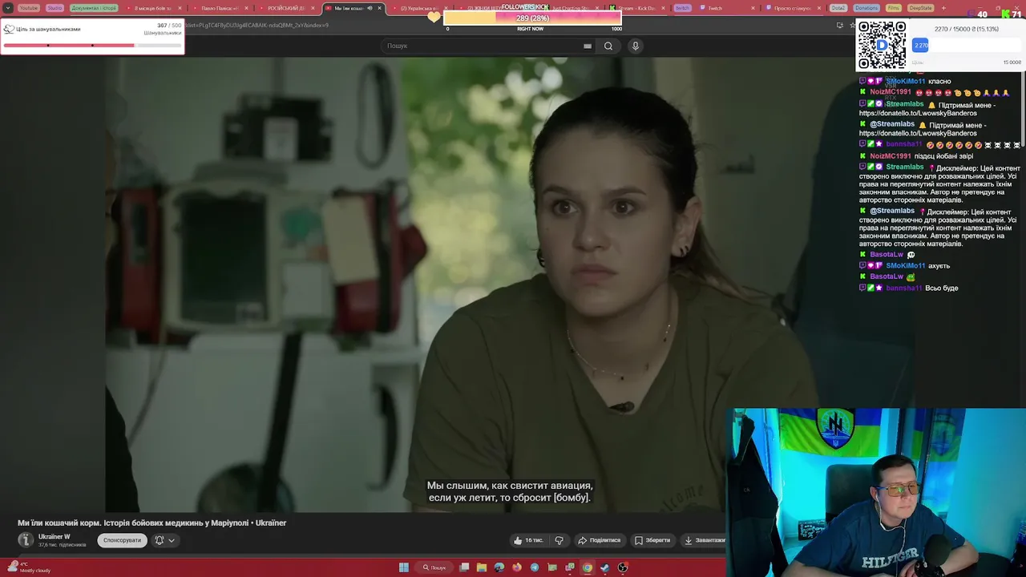The height and width of the screenshot is (577, 1026).
Task: Like the video with the thumbs-up button
Action: (x=528, y=540)
